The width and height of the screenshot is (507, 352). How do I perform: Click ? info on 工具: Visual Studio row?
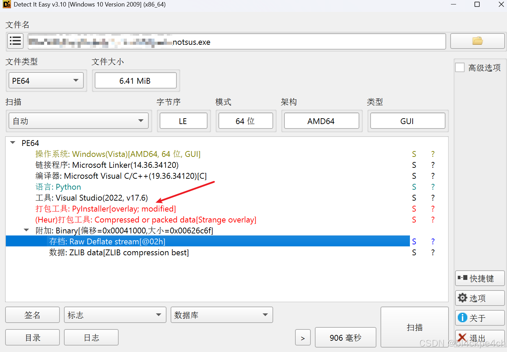coord(433,198)
